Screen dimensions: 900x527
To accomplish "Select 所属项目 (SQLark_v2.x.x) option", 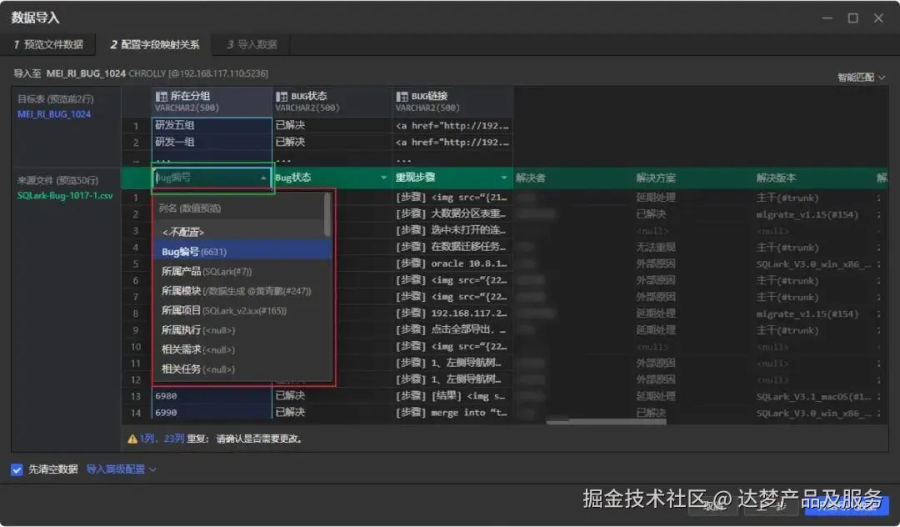I will coord(242,310).
